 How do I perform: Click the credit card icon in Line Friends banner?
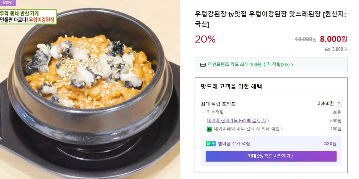[x=203, y=65]
